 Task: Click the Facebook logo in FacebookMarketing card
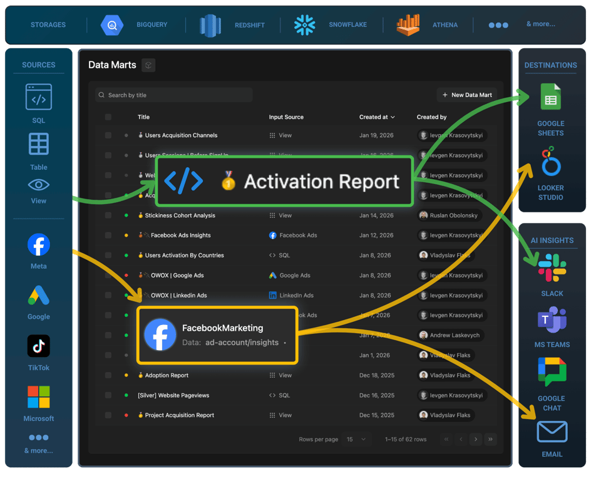[x=160, y=334]
